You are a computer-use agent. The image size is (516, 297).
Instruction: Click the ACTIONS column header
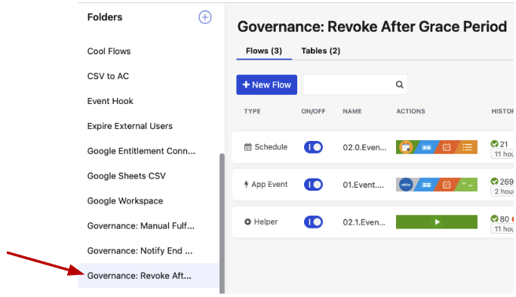(410, 112)
